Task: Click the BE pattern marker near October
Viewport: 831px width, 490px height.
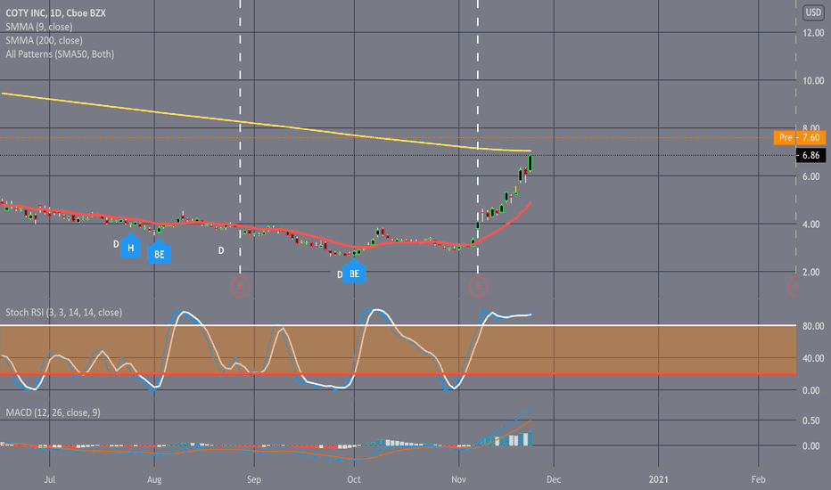Action: (354, 273)
